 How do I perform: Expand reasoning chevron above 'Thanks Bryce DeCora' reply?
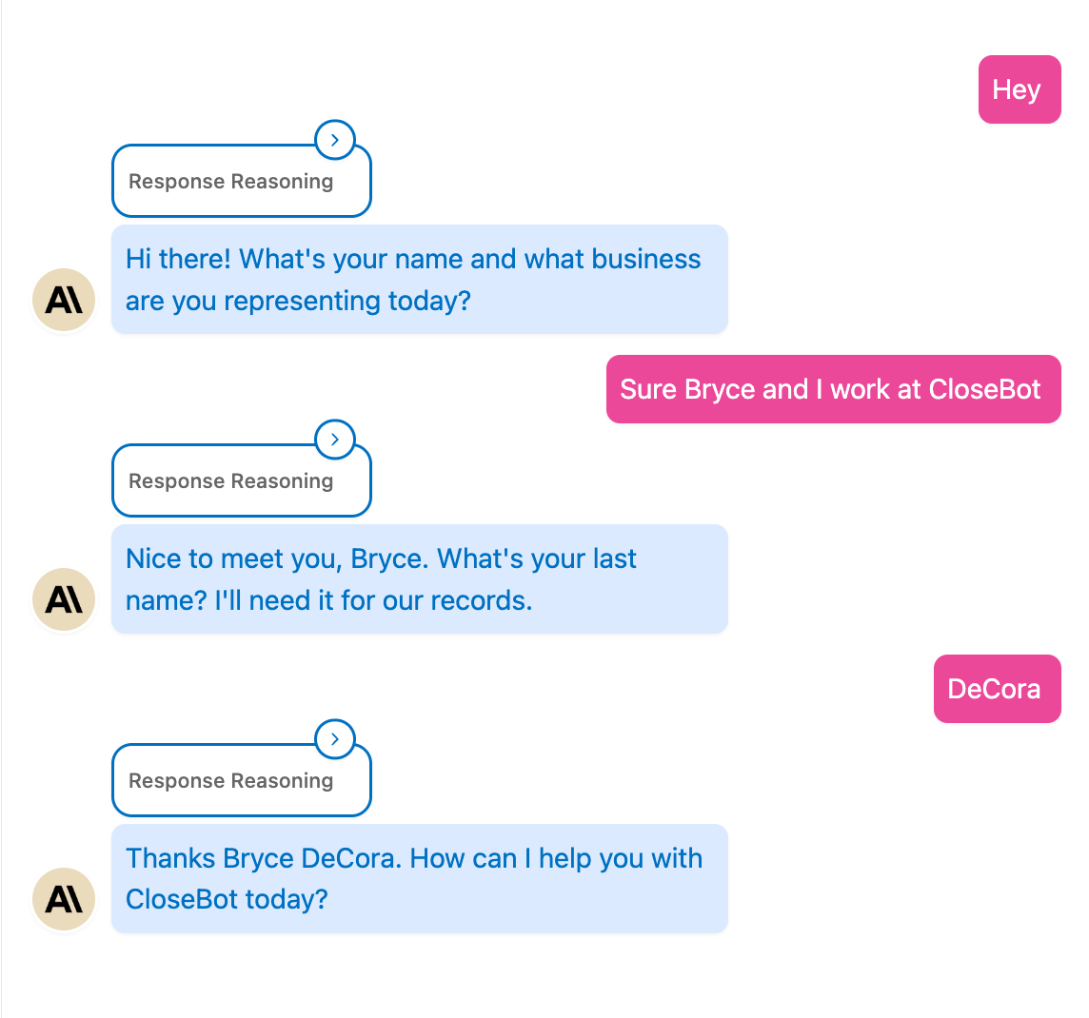(x=334, y=739)
